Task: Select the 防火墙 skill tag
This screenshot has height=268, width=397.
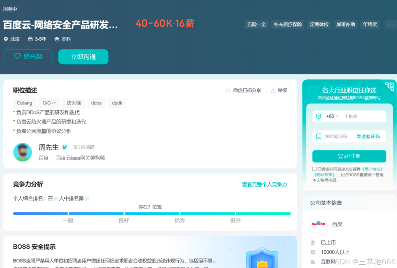Action: (74, 103)
